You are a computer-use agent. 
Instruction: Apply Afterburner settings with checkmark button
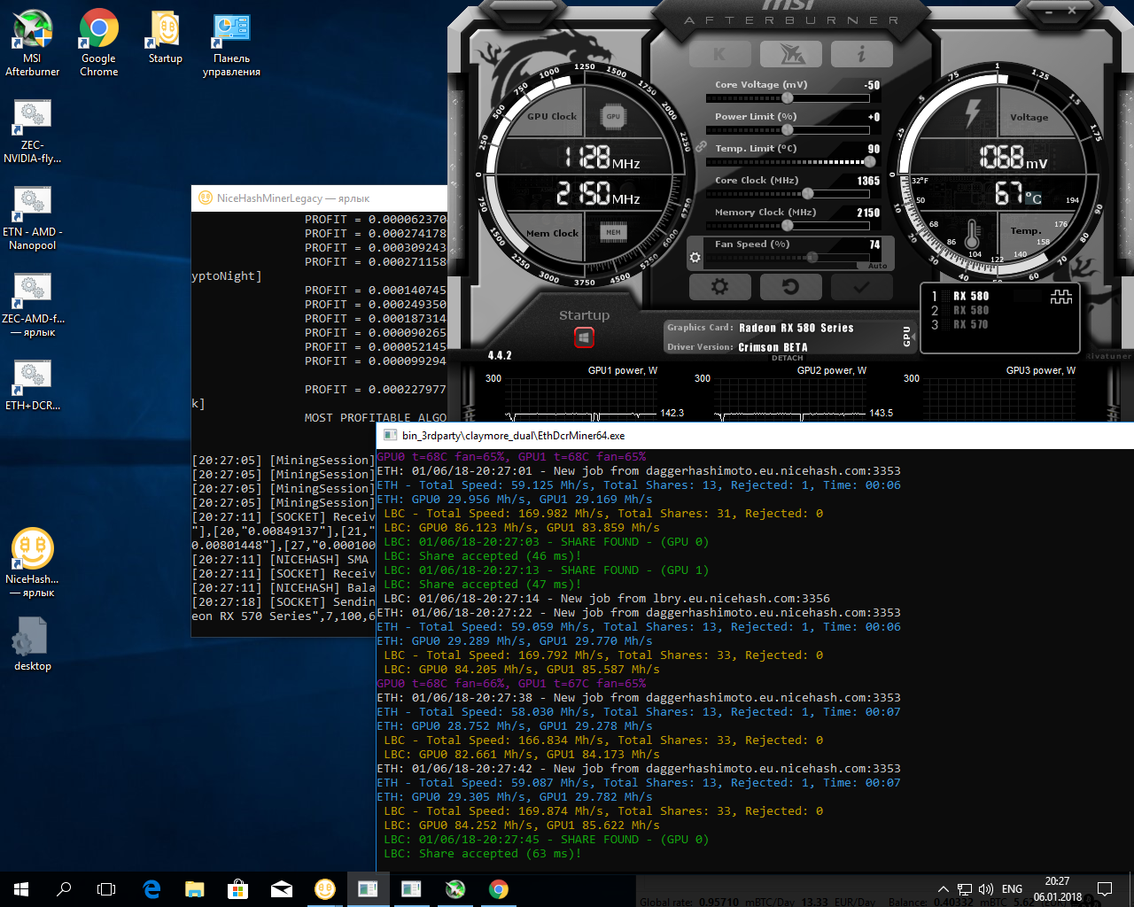pyautogui.click(x=862, y=287)
